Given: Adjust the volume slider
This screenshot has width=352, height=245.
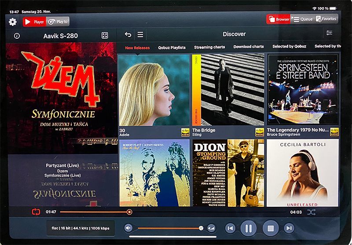Looking at the screenshot, I should point(170,228).
